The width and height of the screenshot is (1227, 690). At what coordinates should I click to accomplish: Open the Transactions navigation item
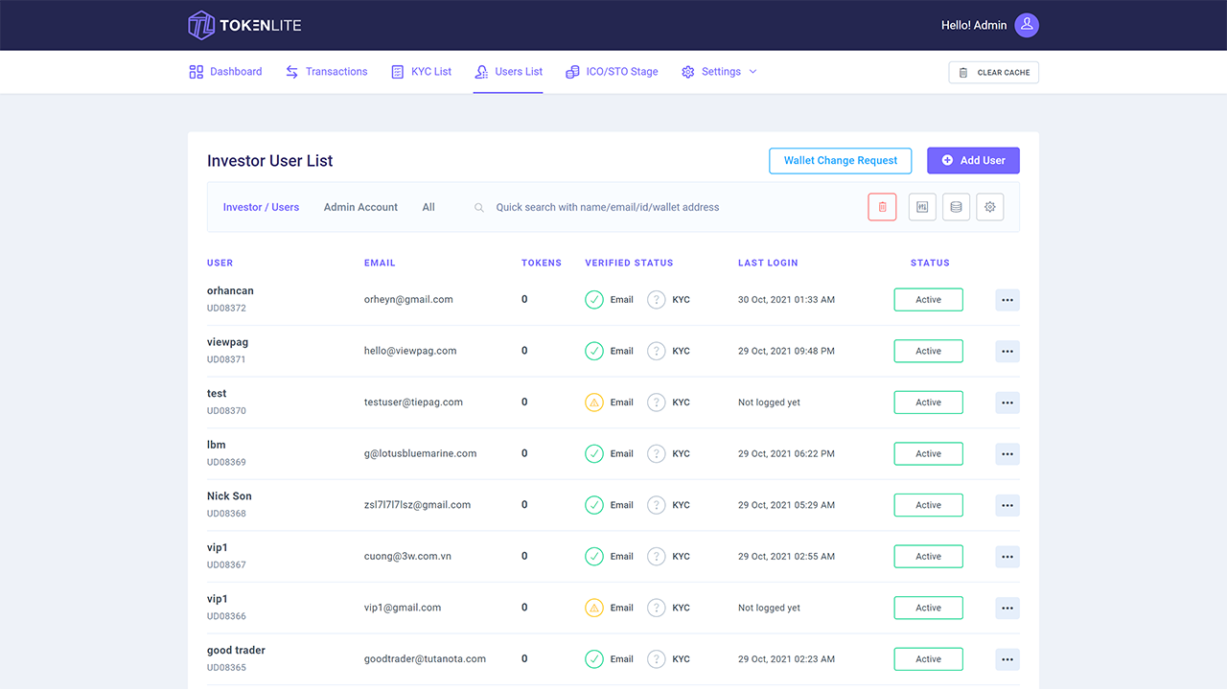[326, 72]
